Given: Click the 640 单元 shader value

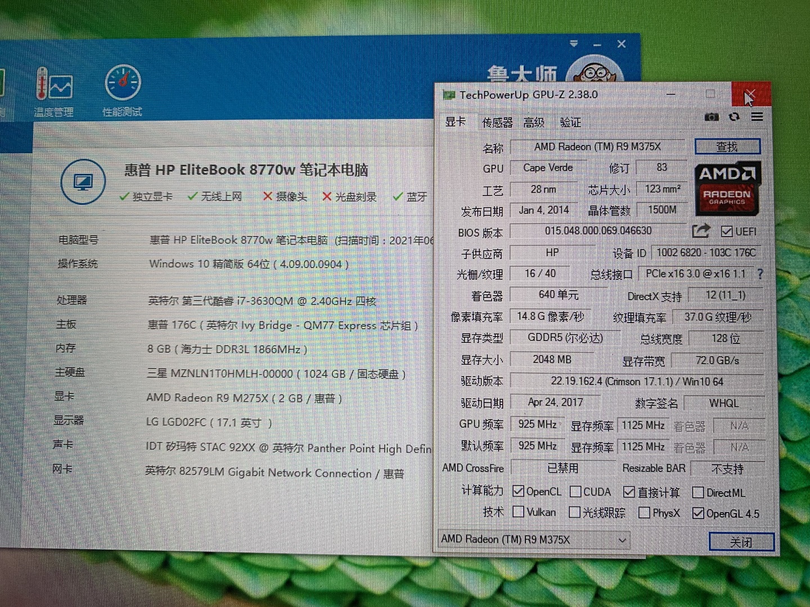Looking at the screenshot, I should pos(558,295).
